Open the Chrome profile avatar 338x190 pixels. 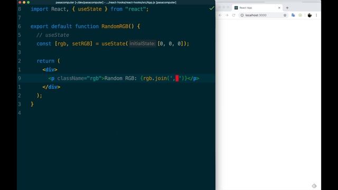click(x=309, y=15)
